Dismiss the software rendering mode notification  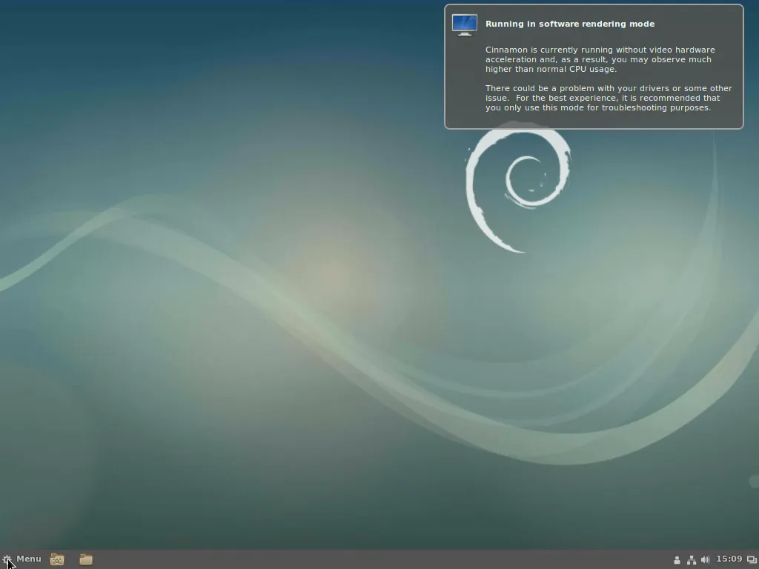(594, 67)
